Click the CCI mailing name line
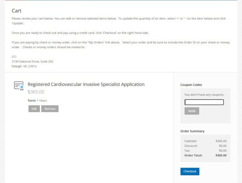The height and width of the screenshot is (183, 242). point(14,57)
